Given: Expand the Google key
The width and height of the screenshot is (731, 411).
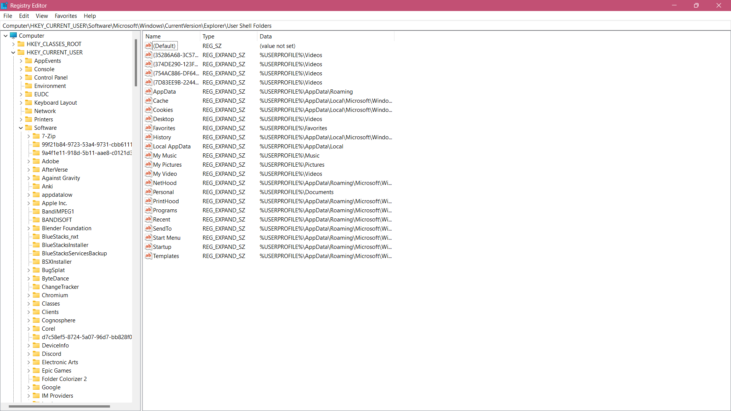Looking at the screenshot, I should [29, 387].
